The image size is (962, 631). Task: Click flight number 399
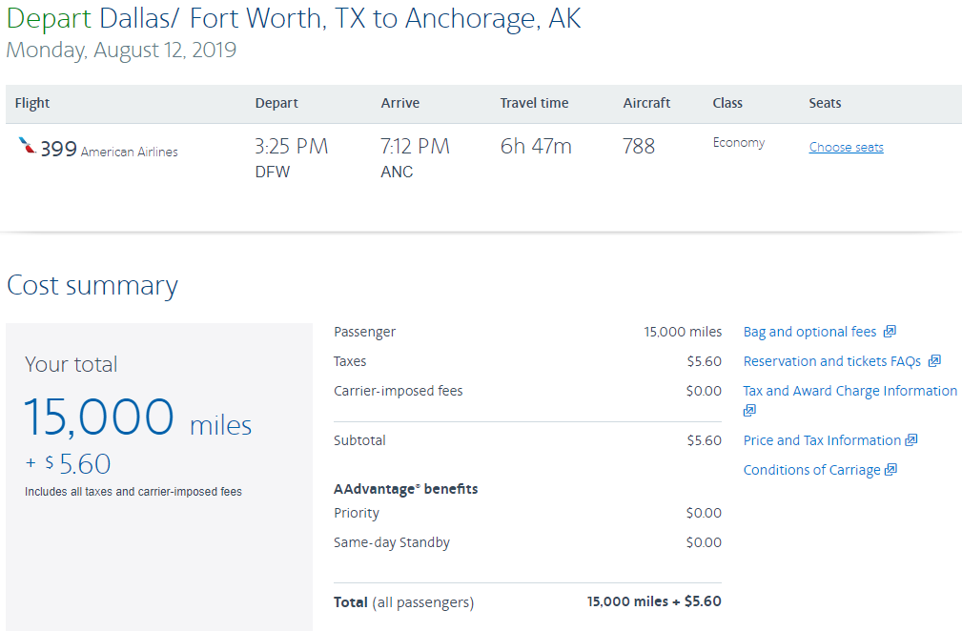tap(58, 149)
